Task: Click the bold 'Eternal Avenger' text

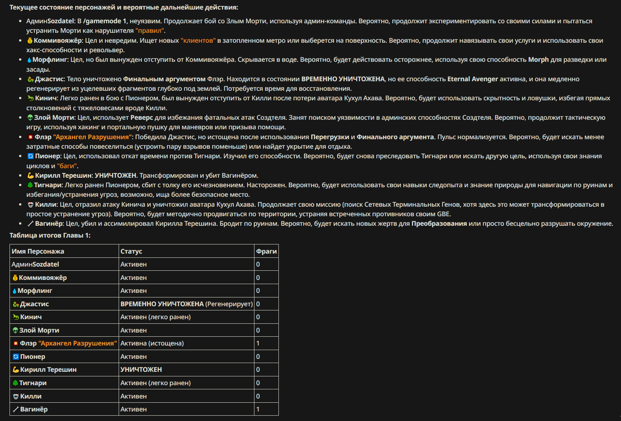Action: click(x=473, y=79)
